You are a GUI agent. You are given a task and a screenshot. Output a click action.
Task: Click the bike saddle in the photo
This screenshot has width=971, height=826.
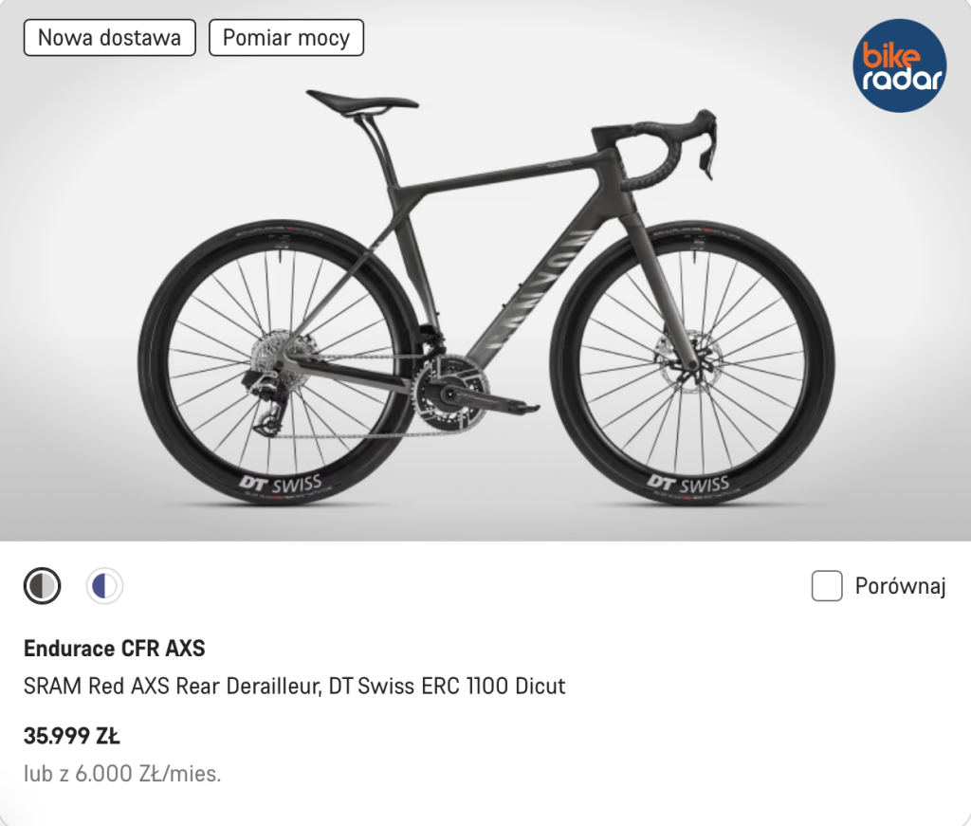pyautogui.click(x=362, y=100)
